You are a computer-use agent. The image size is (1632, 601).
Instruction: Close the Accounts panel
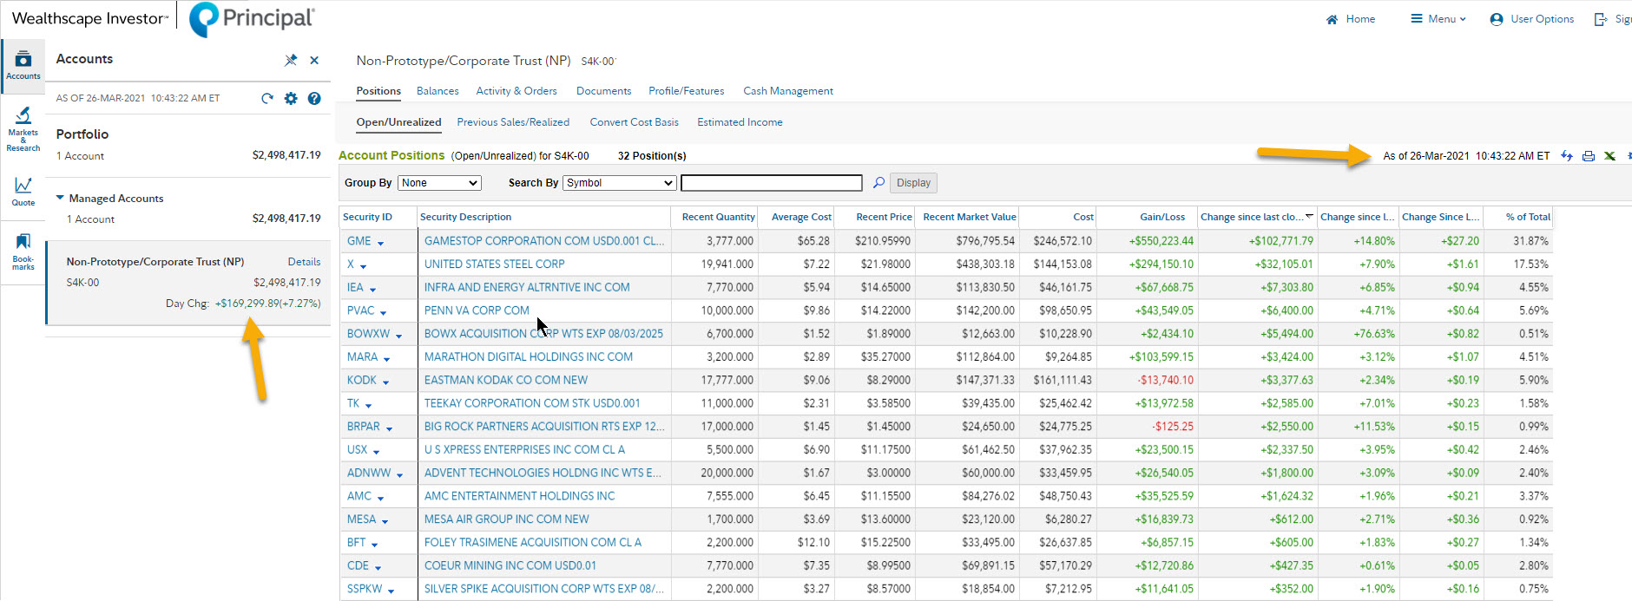[x=314, y=60]
